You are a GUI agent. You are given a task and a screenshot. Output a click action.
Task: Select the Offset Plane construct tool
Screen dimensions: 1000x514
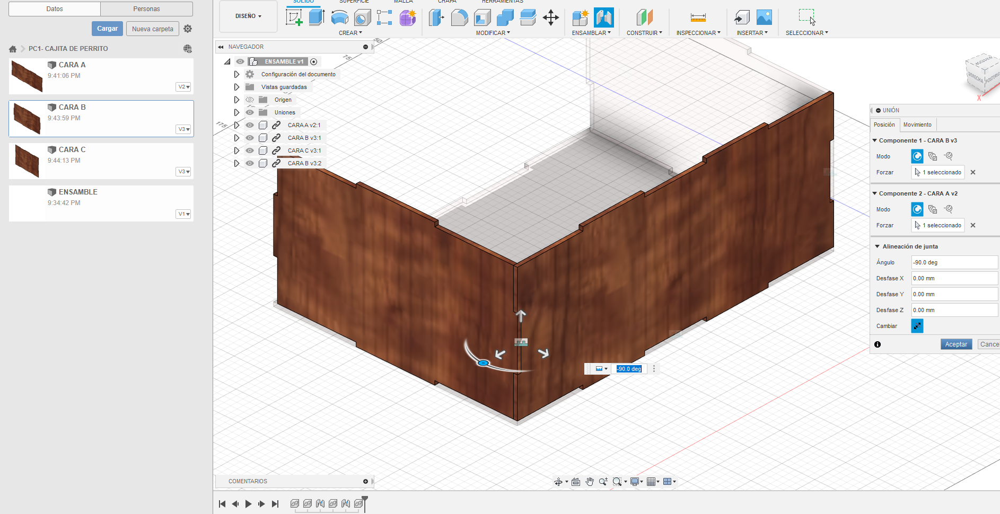point(644,17)
